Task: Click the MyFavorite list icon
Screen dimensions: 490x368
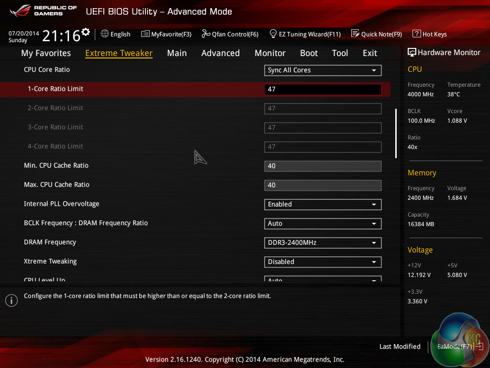Action: coord(145,34)
